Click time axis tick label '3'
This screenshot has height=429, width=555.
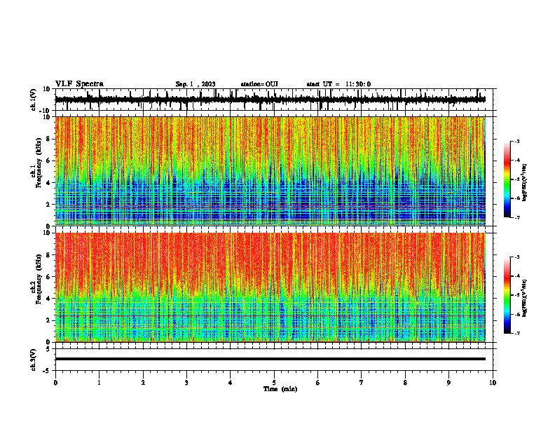pyautogui.click(x=186, y=383)
